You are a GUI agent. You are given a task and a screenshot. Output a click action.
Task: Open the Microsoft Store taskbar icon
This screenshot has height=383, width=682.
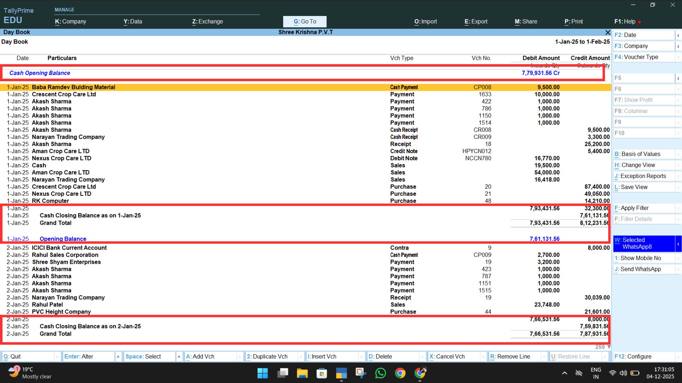321,373
